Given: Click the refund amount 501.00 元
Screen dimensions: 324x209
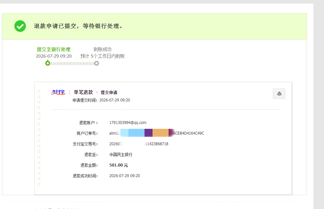Looking at the screenshot, I should click(x=118, y=165).
